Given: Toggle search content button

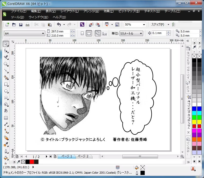Looking at the screenshot, I should point(82,24).
